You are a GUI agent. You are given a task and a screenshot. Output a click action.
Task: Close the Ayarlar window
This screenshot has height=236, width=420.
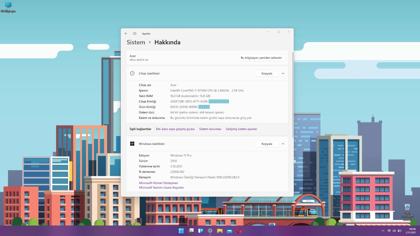coord(288,32)
